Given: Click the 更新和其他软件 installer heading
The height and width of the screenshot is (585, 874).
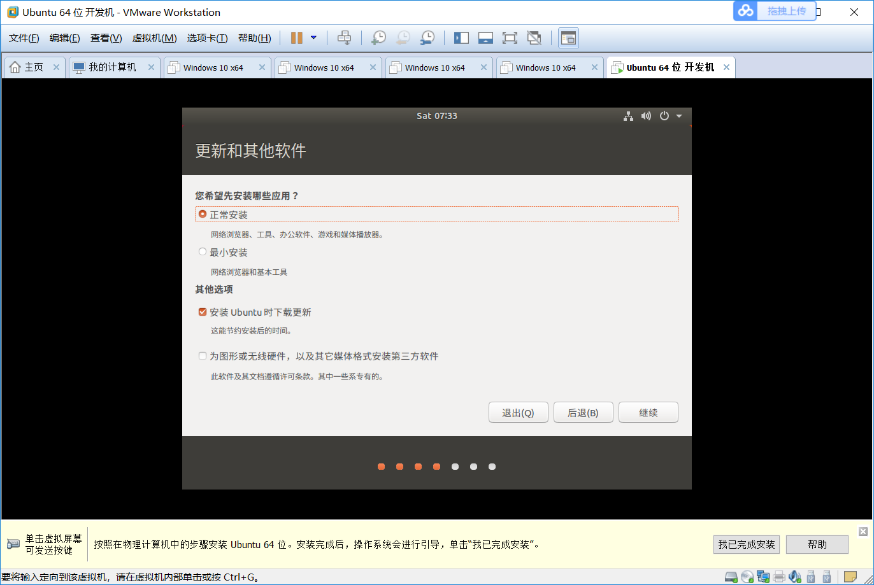Looking at the screenshot, I should 250,151.
